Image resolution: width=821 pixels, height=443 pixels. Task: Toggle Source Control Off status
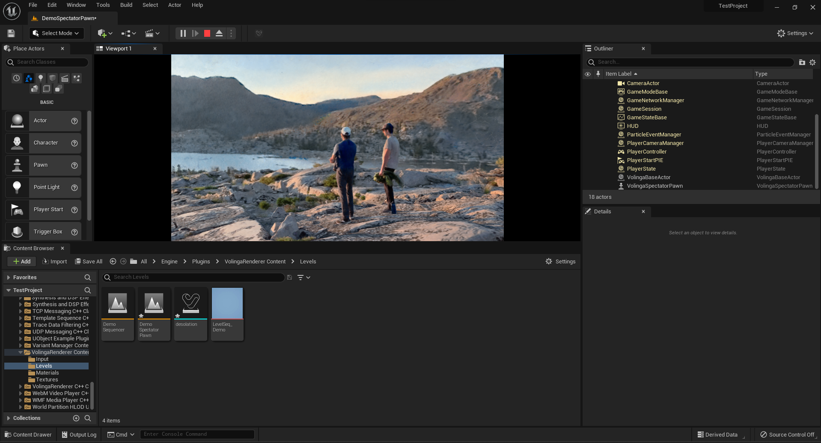click(x=787, y=434)
